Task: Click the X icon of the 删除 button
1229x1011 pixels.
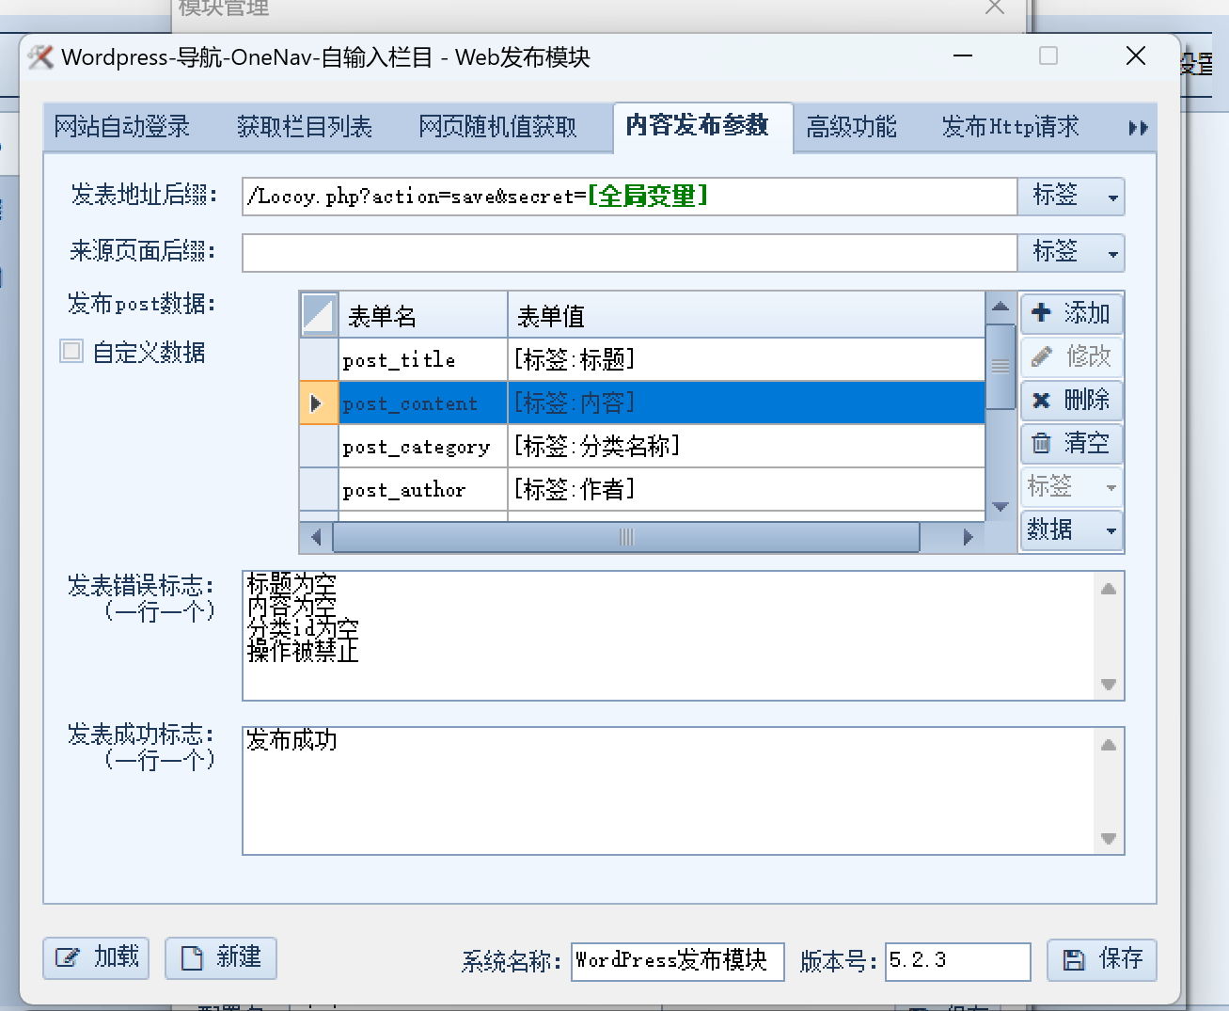Action: click(1041, 400)
